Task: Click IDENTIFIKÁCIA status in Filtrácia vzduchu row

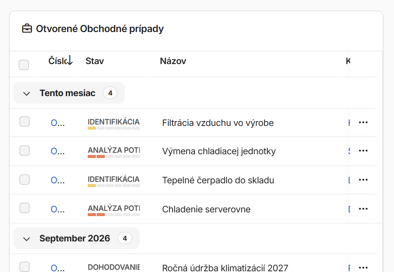Action: [114, 122]
